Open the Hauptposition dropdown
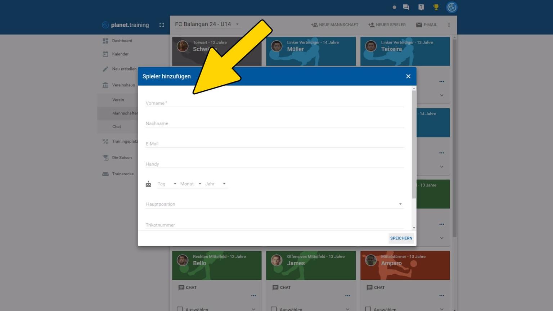553x311 pixels. [x=274, y=204]
